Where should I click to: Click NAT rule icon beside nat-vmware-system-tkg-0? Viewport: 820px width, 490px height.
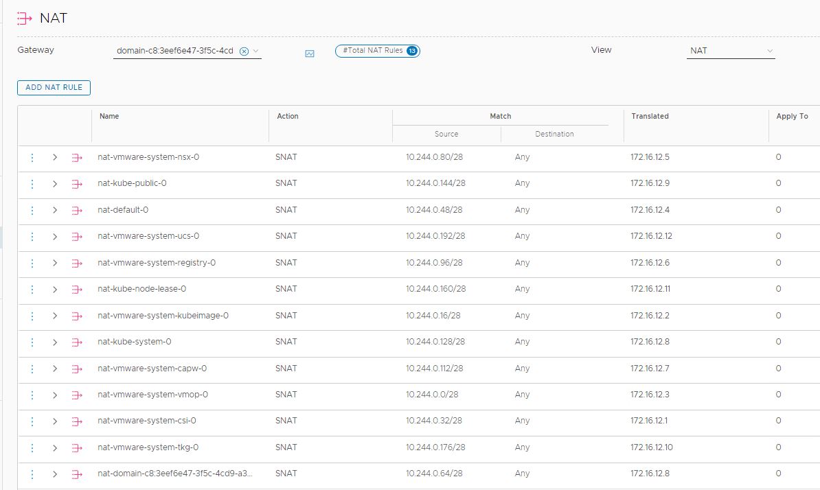(x=77, y=447)
